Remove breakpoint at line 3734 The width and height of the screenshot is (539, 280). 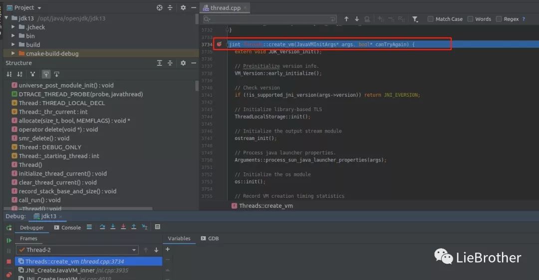[219, 44]
